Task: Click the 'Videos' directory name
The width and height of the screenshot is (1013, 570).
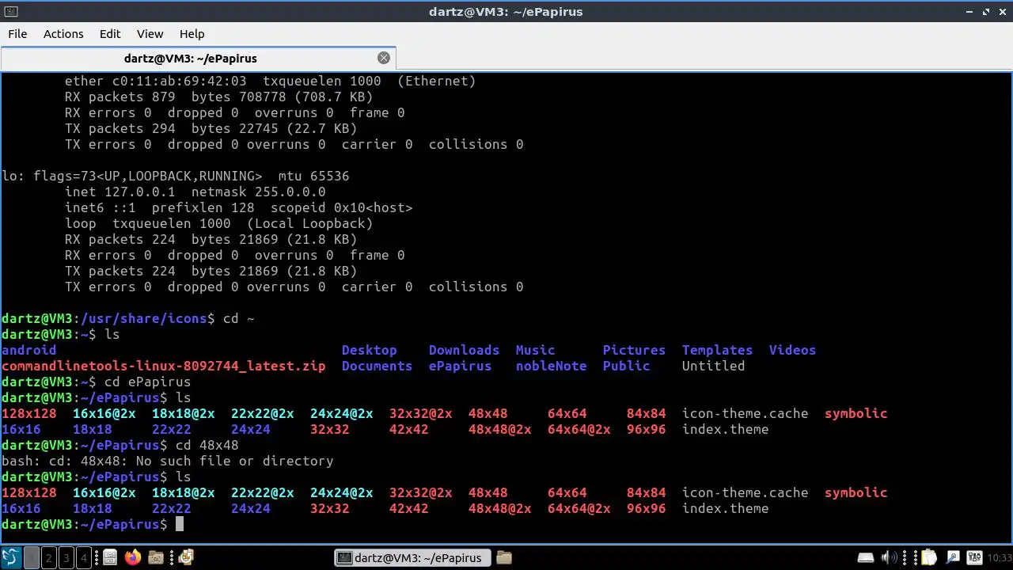Action: [x=793, y=350]
